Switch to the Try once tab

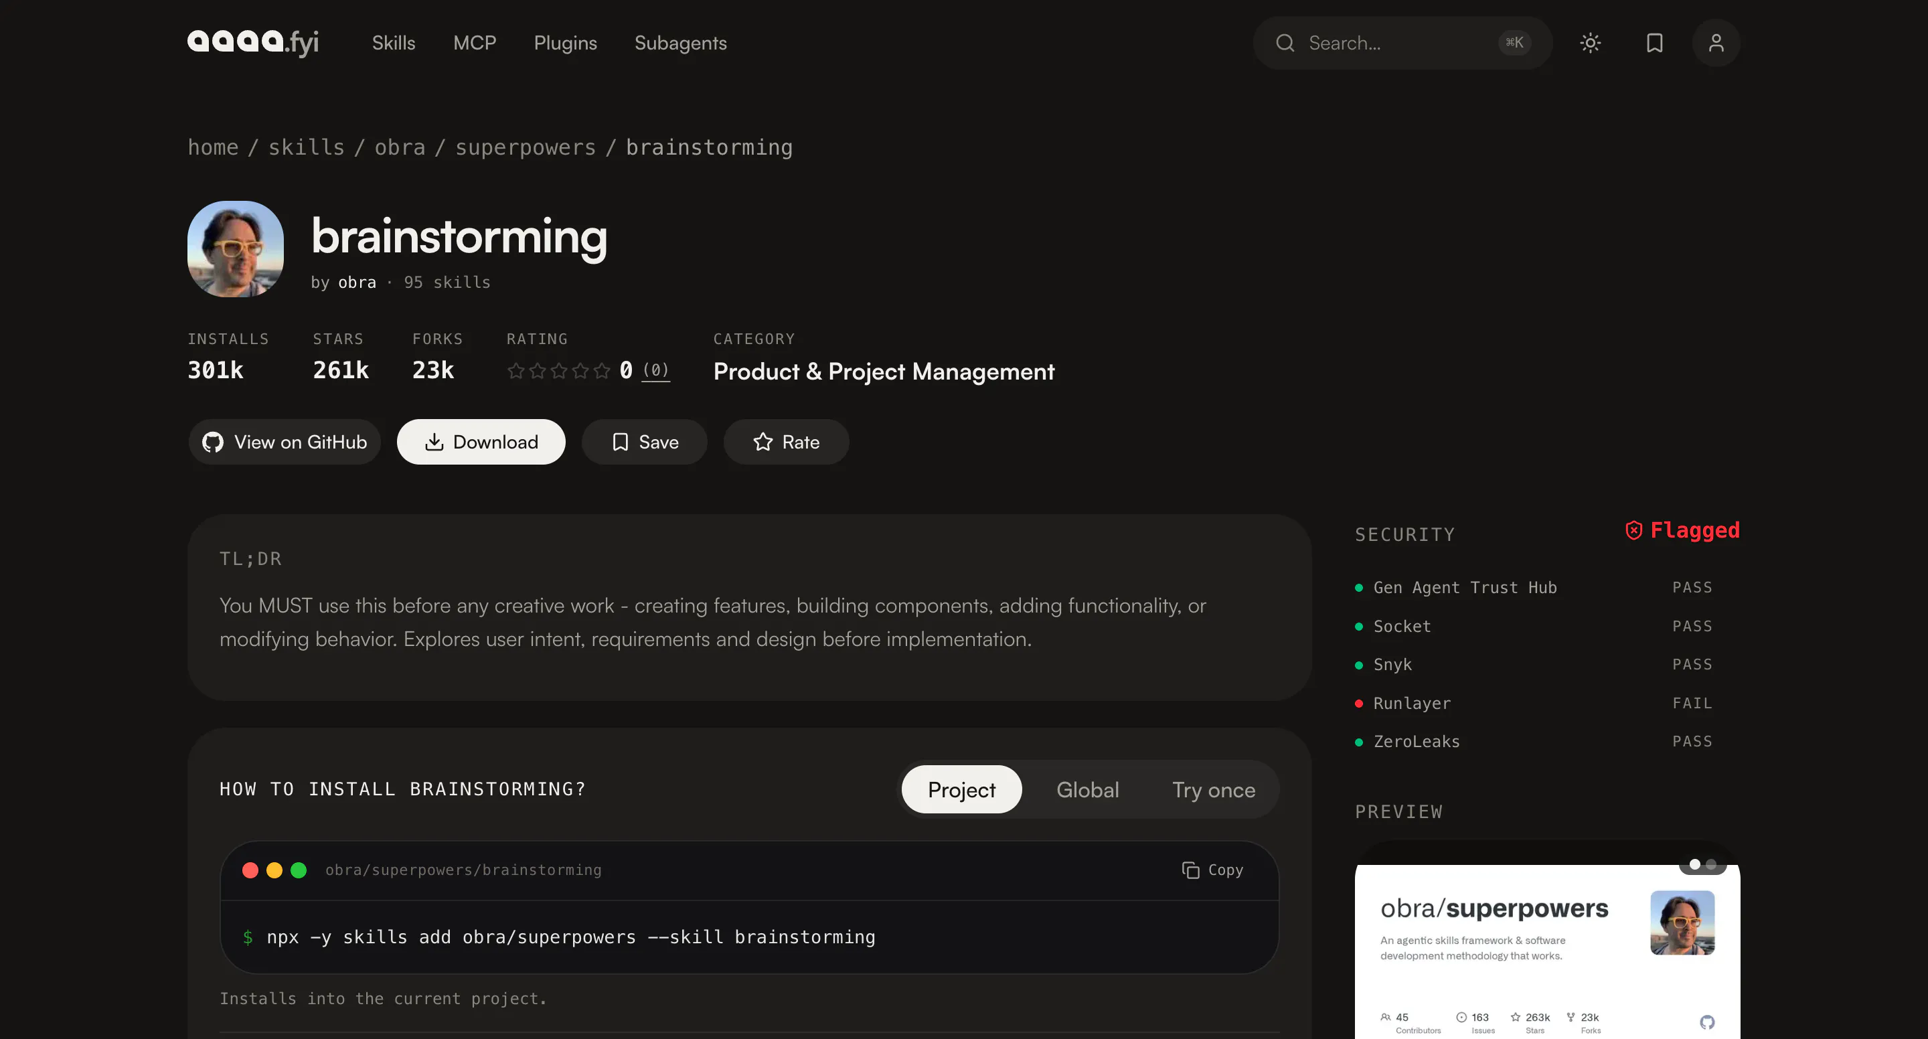coord(1213,789)
